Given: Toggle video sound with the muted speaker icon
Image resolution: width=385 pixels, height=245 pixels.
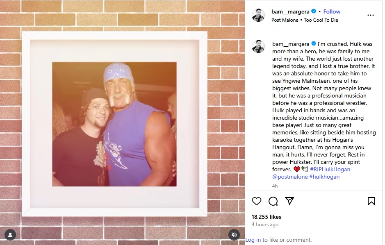Looking at the screenshot, I should (234, 235).
